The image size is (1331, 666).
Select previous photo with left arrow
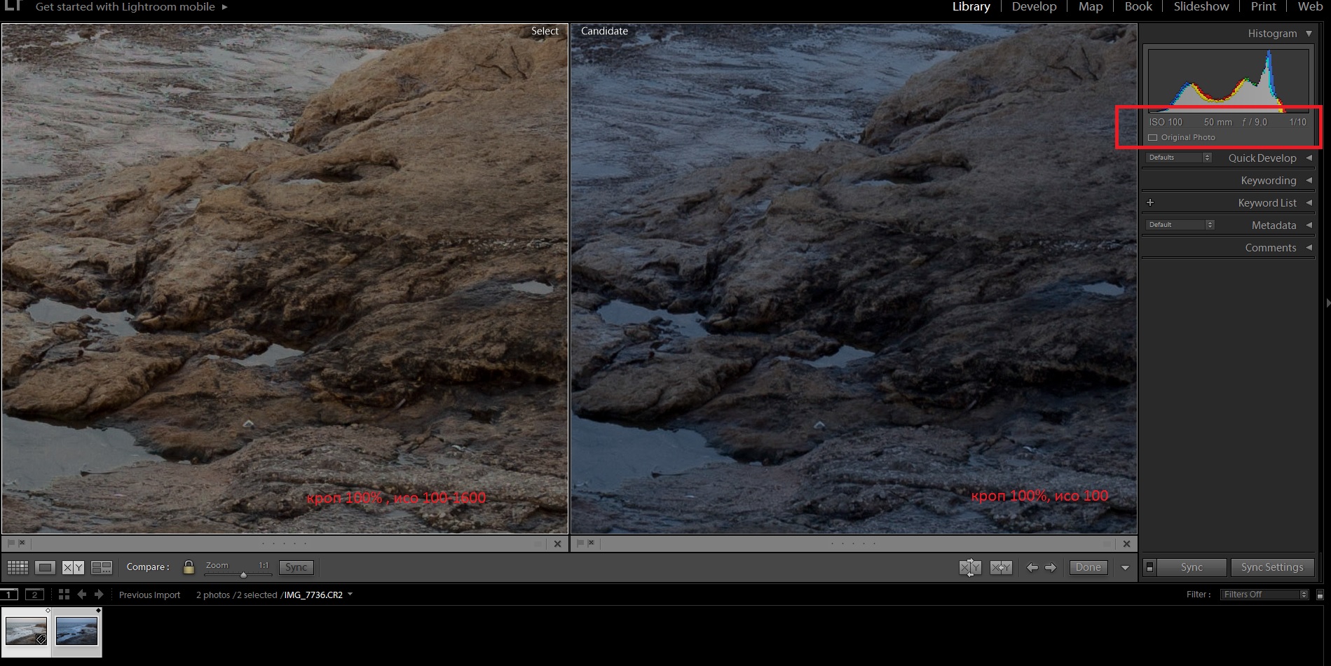[1032, 567]
